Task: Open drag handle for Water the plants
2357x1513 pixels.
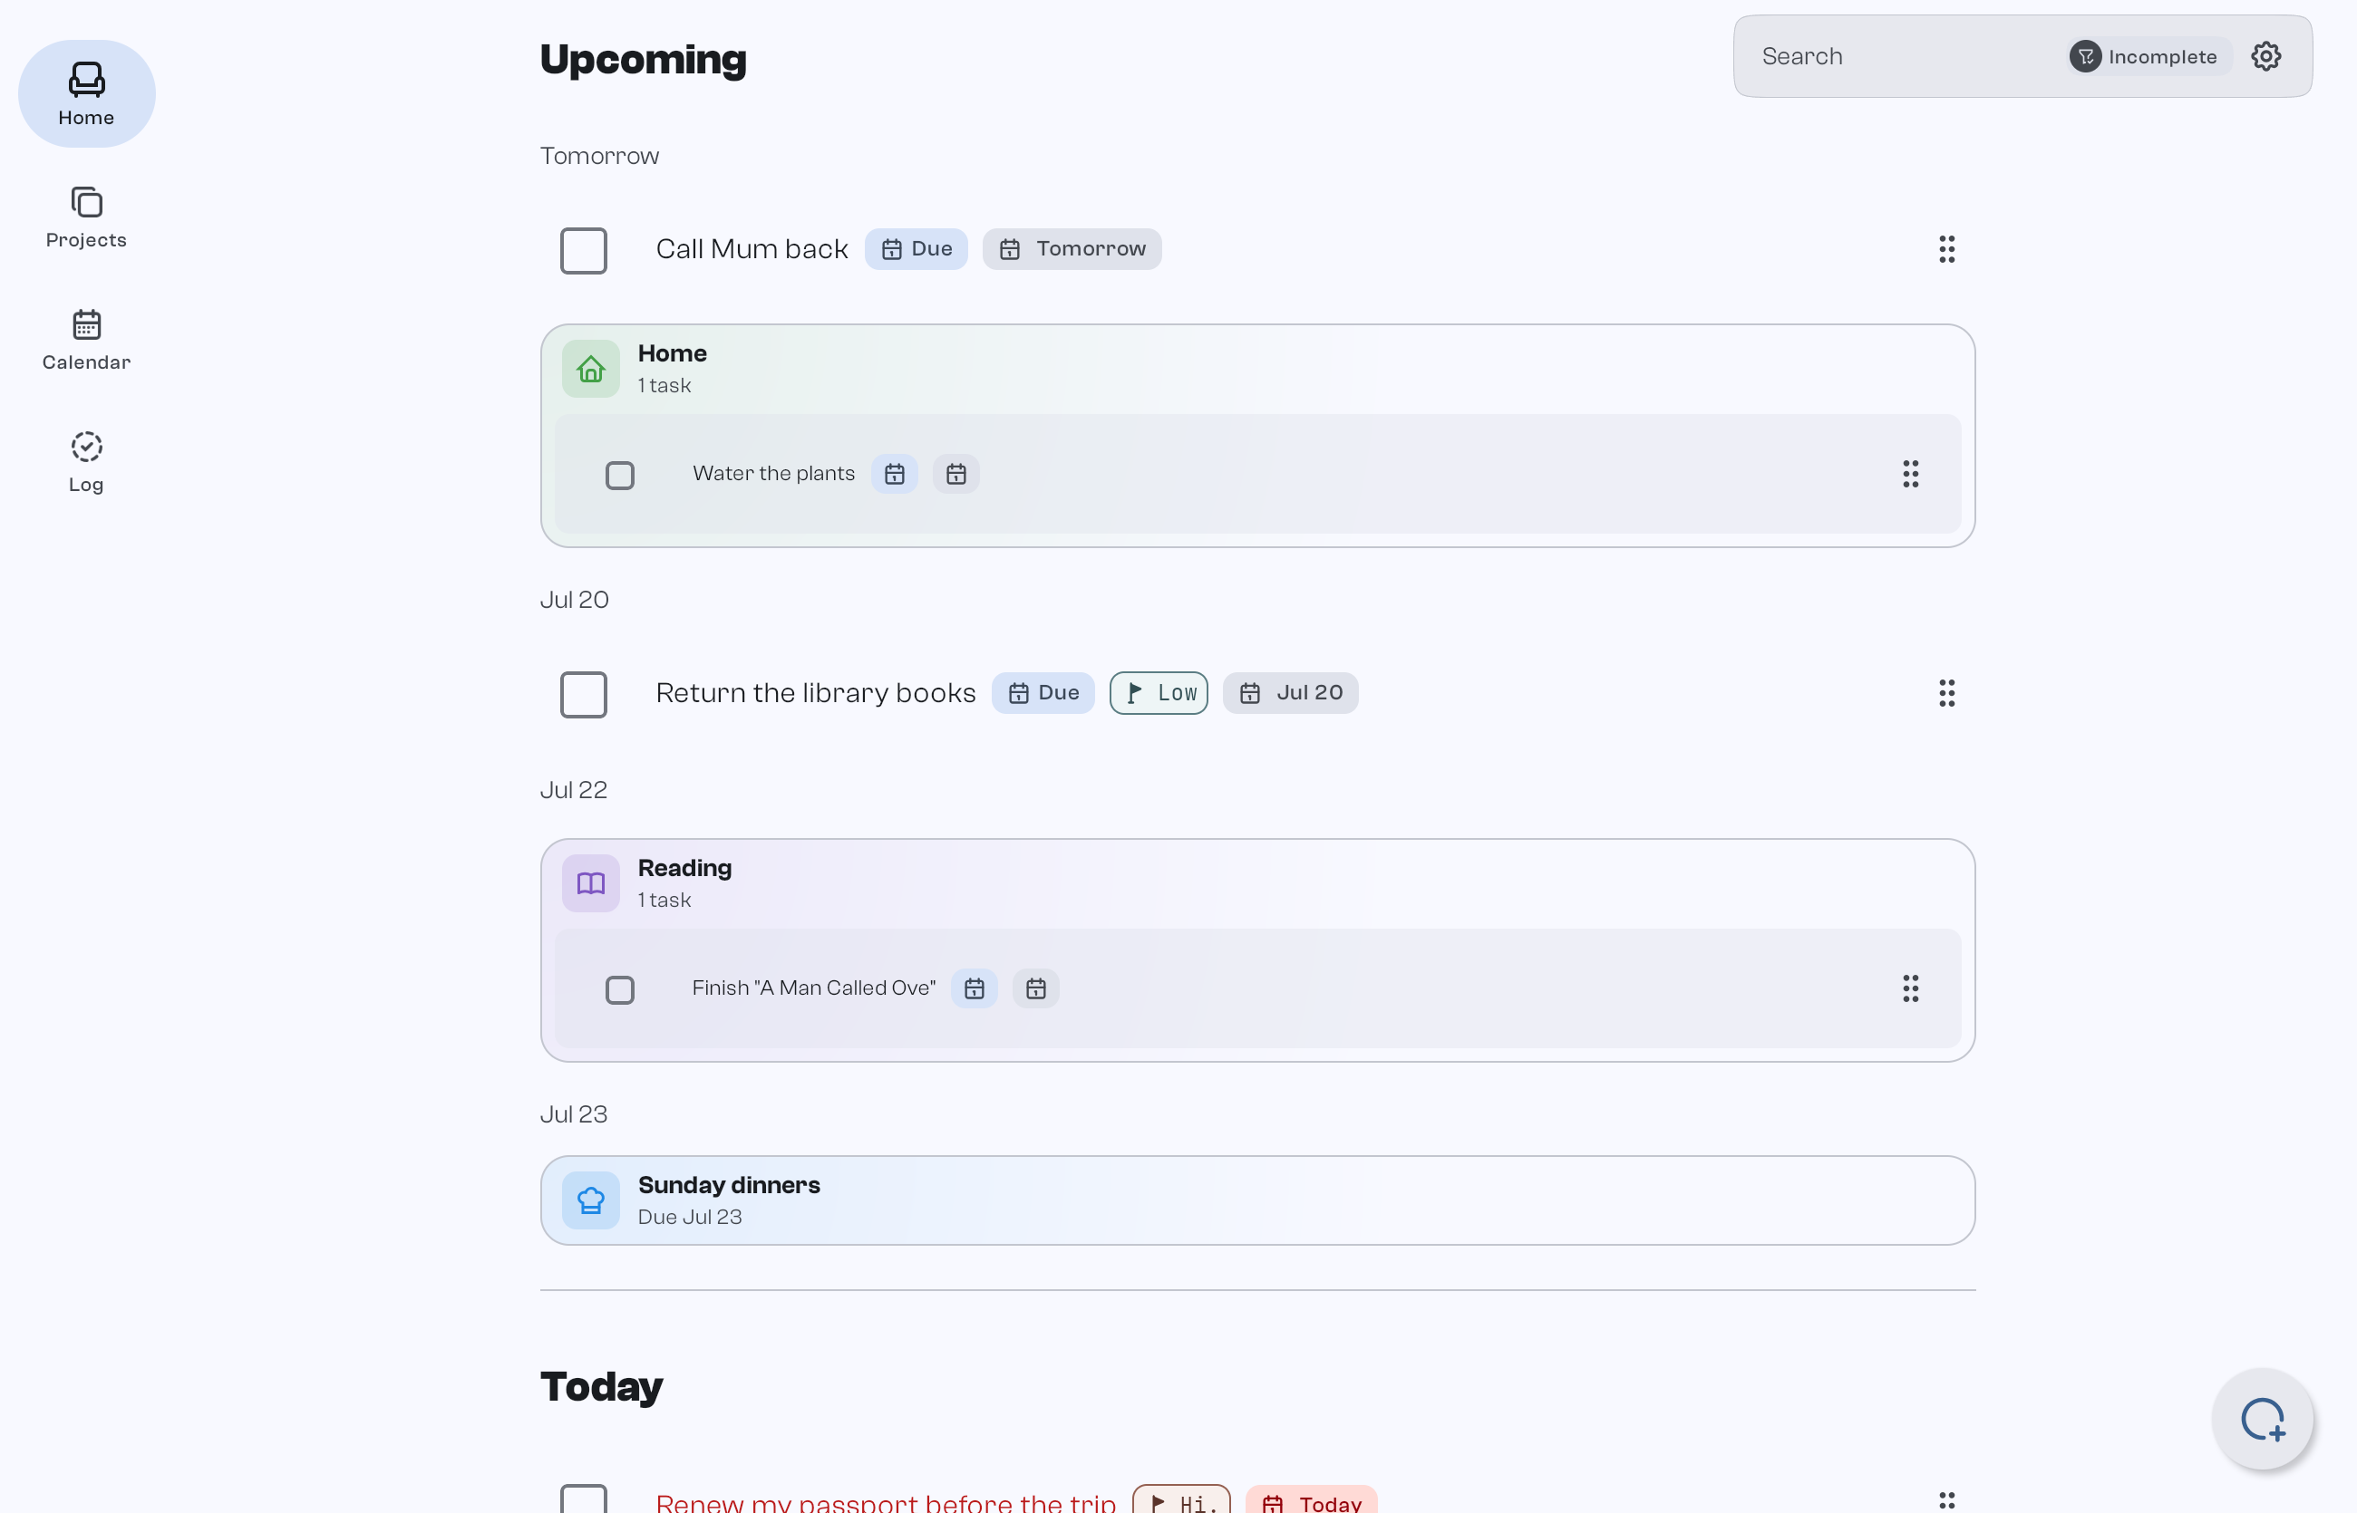Action: click(1910, 475)
